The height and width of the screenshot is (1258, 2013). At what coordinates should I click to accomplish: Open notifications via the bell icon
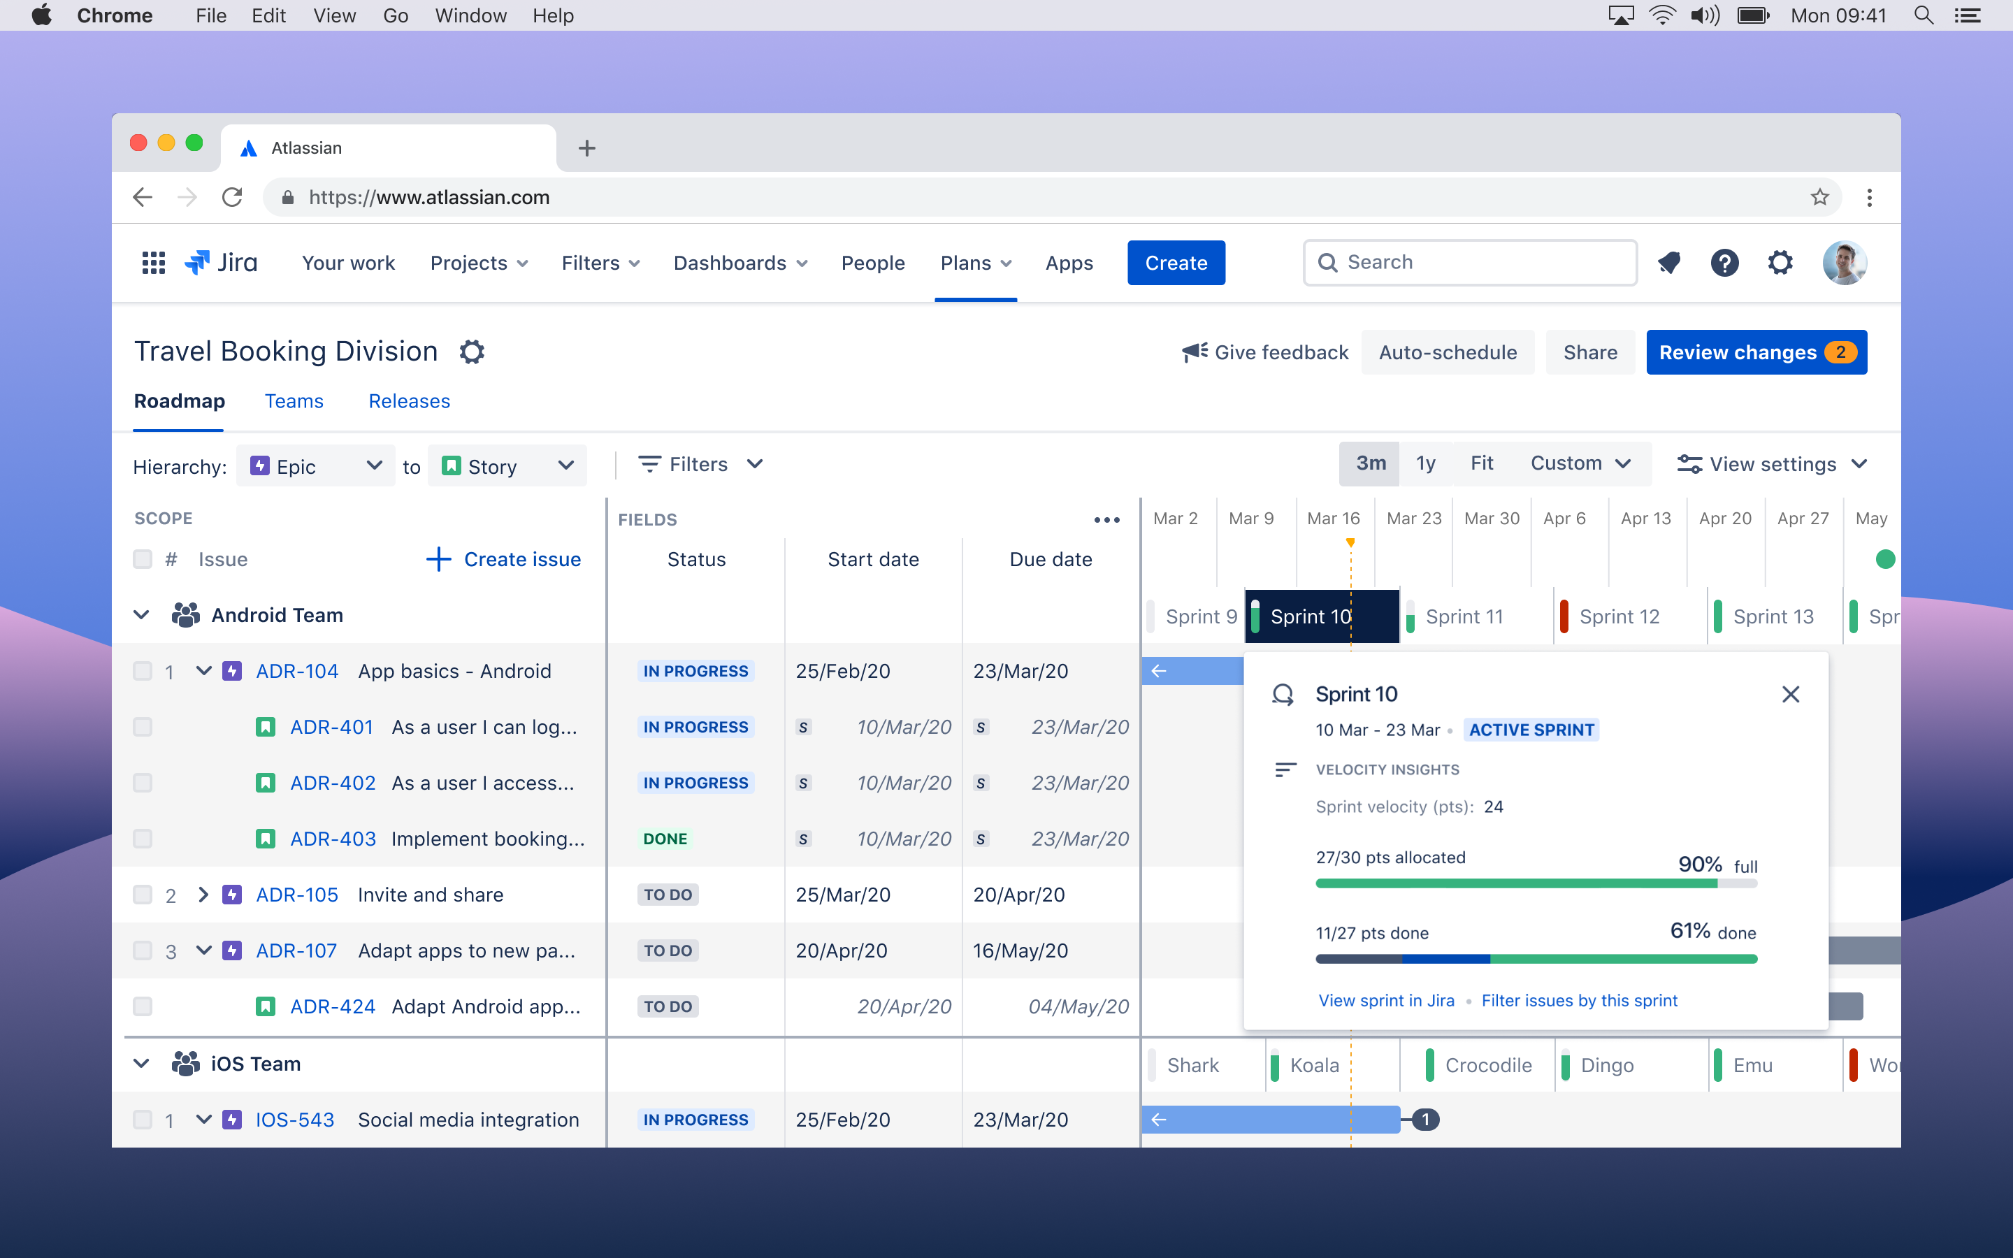point(1669,263)
